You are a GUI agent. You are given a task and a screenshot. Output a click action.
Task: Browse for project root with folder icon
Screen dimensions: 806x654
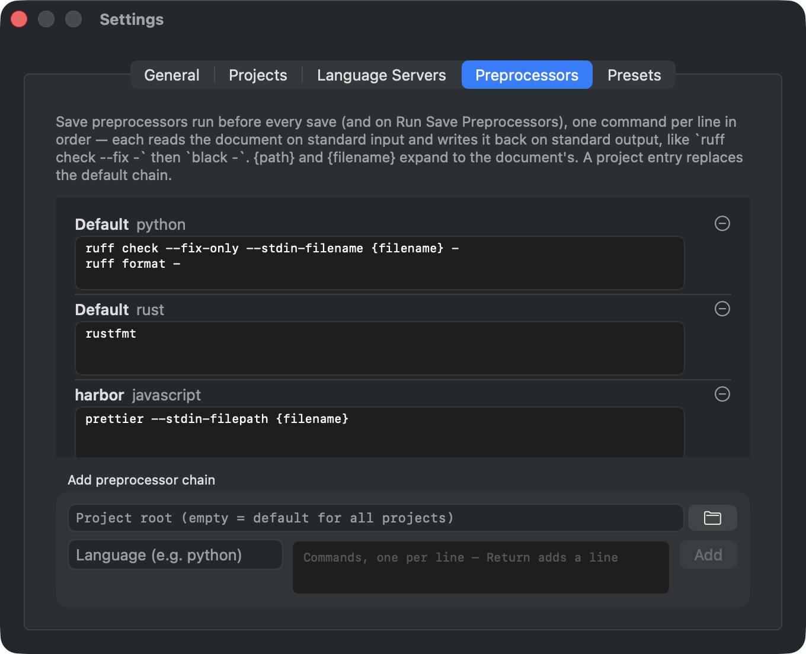(712, 518)
